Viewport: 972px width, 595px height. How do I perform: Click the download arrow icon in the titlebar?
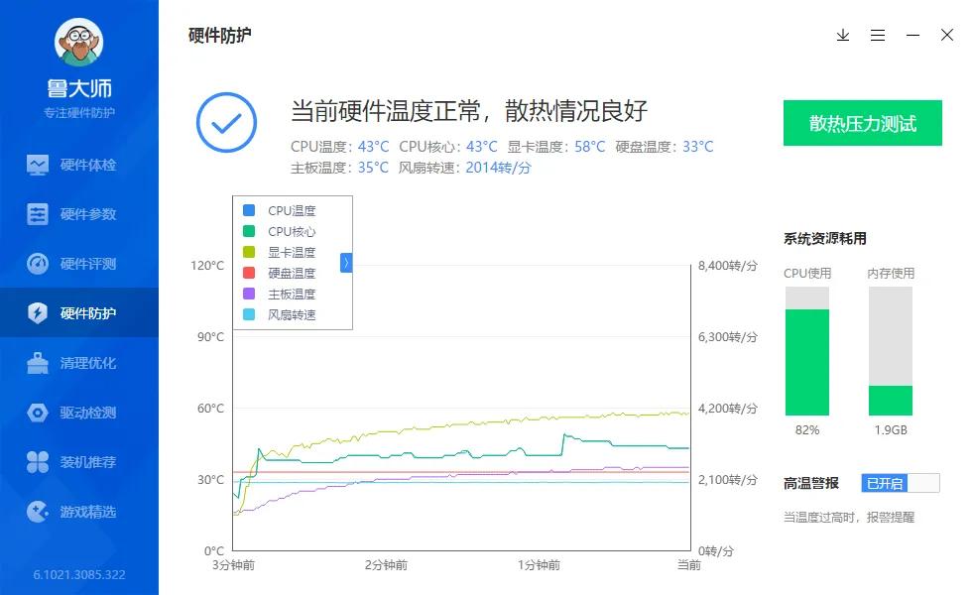pos(842,35)
